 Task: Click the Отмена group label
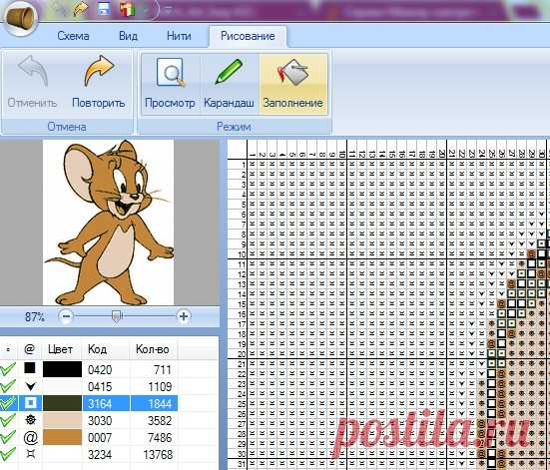pos(67,127)
